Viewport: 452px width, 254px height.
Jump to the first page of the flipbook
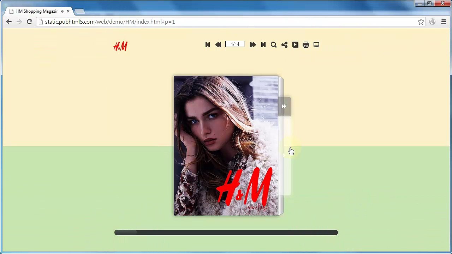tap(208, 45)
